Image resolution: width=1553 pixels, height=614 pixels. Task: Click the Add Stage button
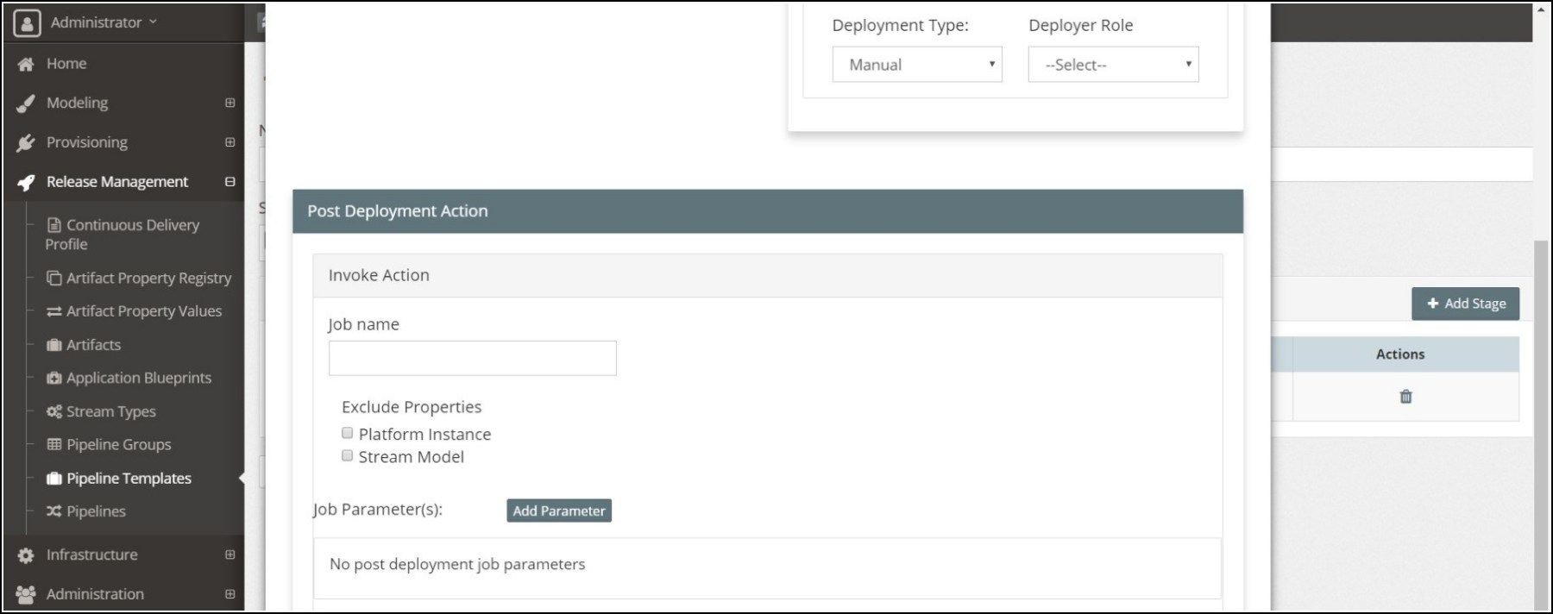click(x=1465, y=304)
